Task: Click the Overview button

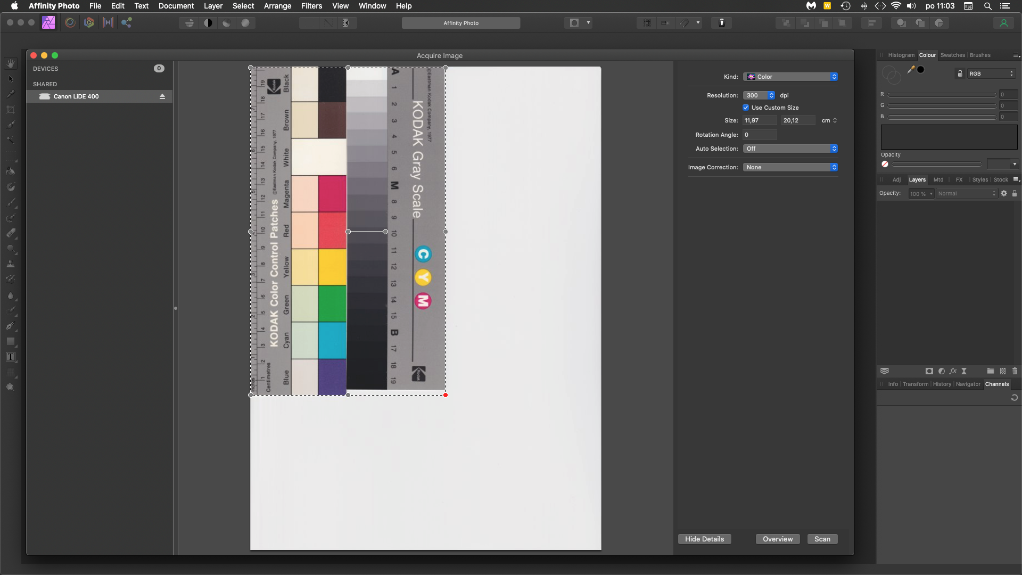Action: pyautogui.click(x=778, y=539)
